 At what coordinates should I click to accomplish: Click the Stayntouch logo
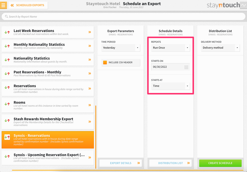tap(223, 5)
